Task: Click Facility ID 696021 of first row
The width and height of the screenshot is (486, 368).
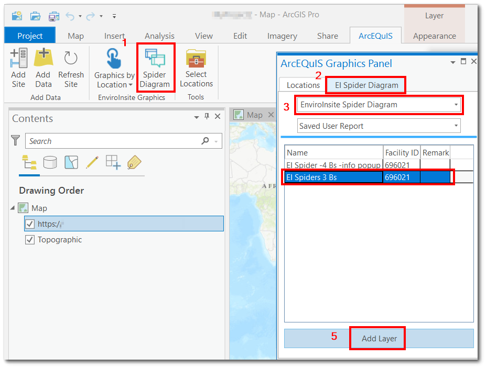Action: (x=402, y=165)
